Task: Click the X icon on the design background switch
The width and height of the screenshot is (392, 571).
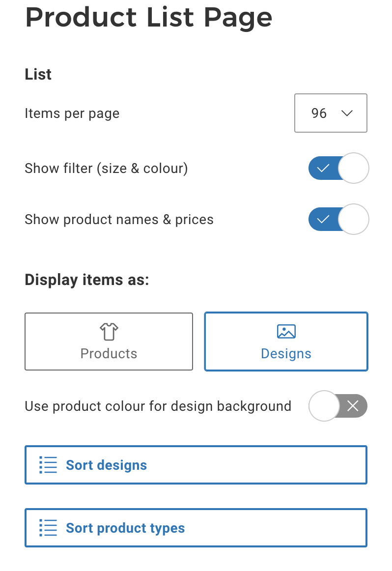Action: [x=353, y=406]
